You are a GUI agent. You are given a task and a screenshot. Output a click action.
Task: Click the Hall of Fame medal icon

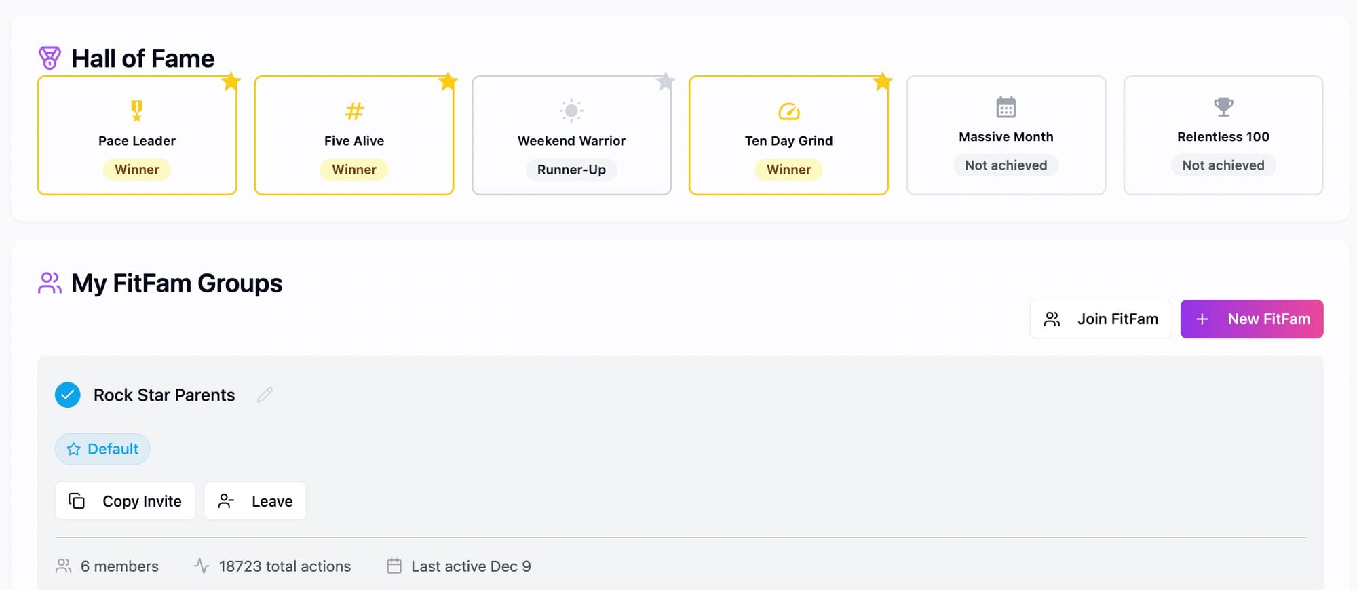[50, 58]
